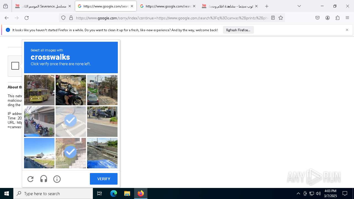
Task: Expand the list all tabs dropdown
Action: [299, 6]
